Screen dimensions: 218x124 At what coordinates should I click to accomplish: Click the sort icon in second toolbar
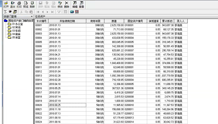coord(5,12)
